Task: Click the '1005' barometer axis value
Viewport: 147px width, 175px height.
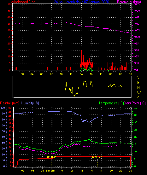Action: tap(137, 30)
